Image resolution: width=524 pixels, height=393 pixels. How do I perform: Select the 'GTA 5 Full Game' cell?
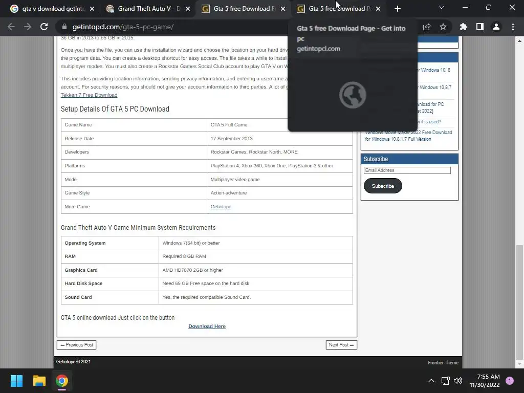(247, 125)
